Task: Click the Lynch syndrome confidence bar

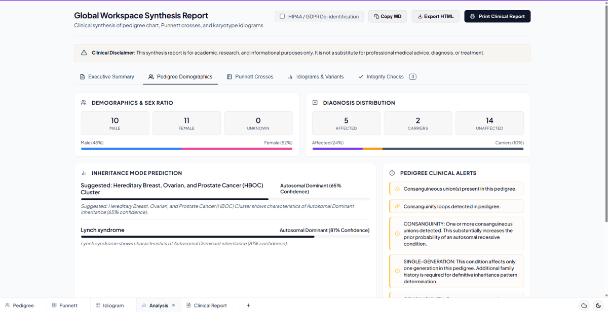Action: 225,237
